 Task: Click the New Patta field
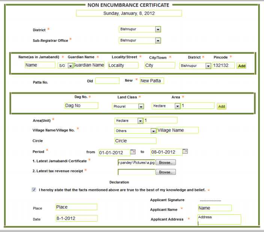click(152, 81)
